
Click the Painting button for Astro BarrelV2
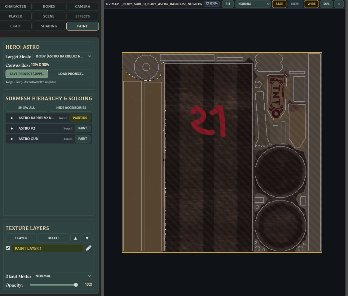click(80, 118)
